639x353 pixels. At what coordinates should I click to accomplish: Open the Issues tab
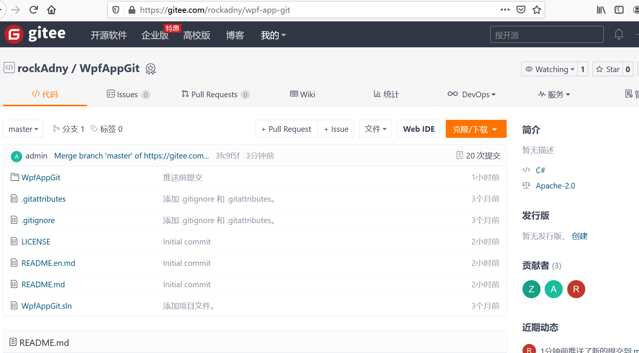(x=128, y=94)
